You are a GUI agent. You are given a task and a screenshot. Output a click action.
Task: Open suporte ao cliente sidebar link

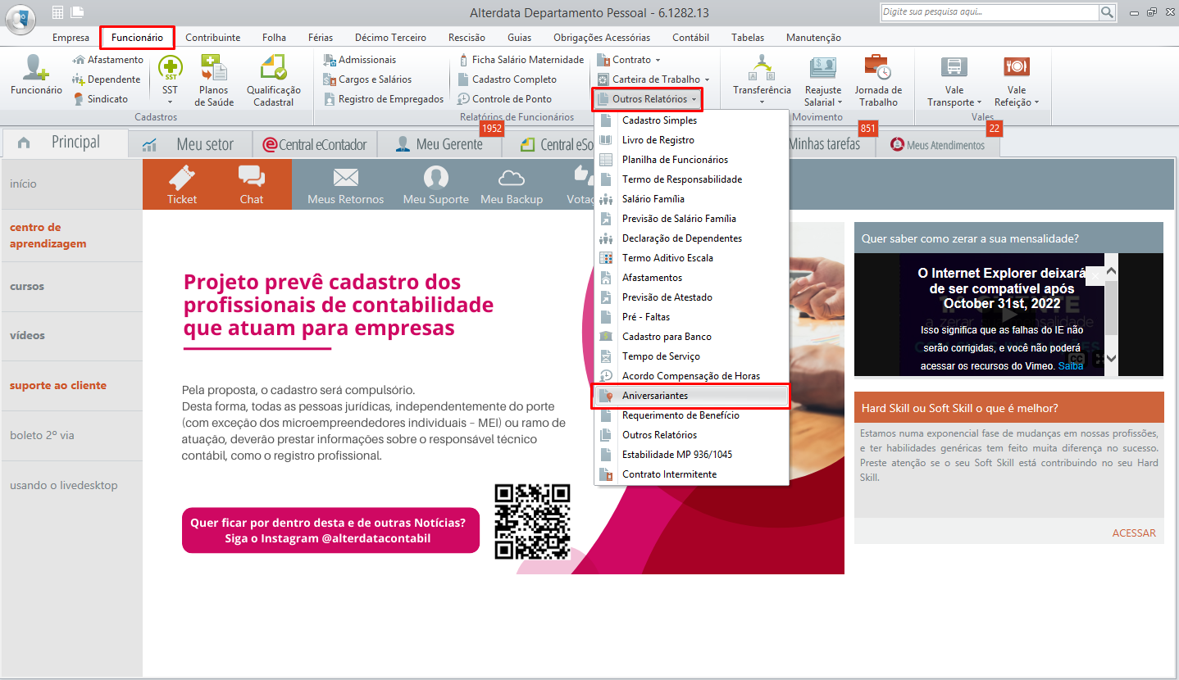pyautogui.click(x=58, y=385)
